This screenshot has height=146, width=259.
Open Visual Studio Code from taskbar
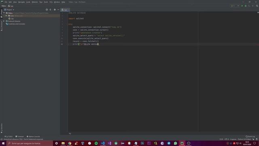click(103, 143)
